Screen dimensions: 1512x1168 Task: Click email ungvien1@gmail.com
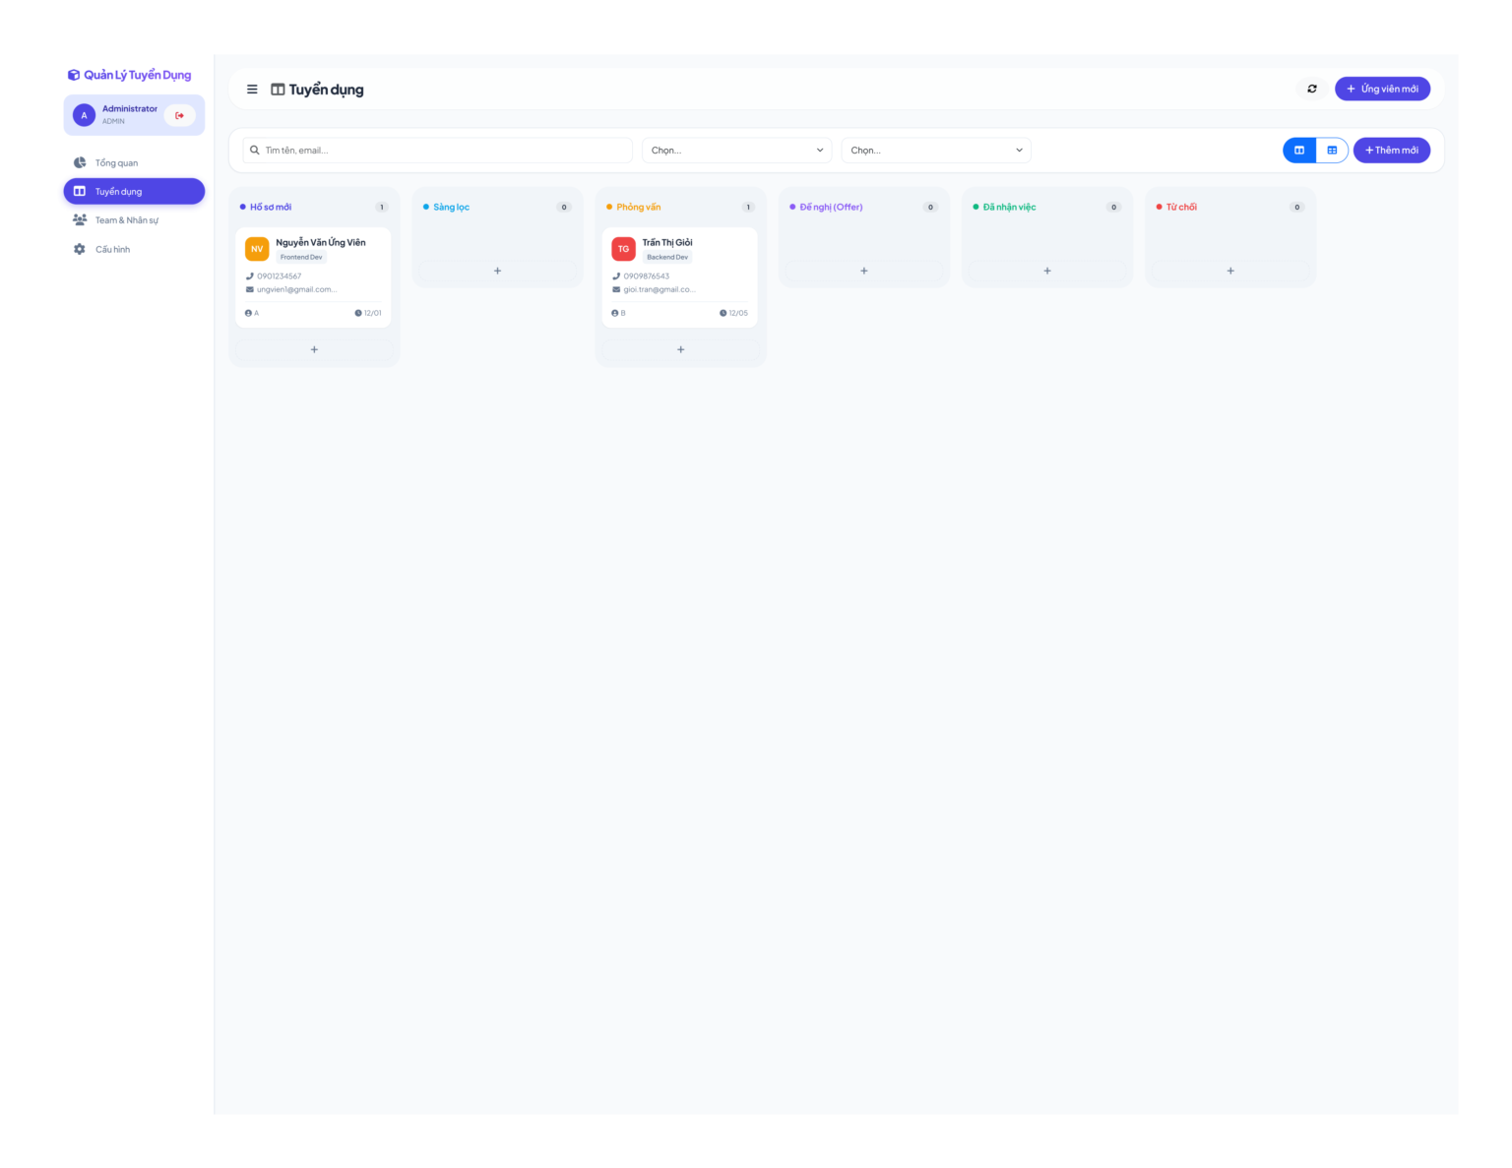tap(296, 289)
